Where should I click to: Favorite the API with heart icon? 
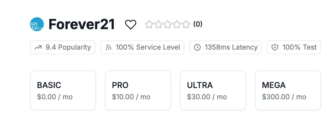point(130,25)
